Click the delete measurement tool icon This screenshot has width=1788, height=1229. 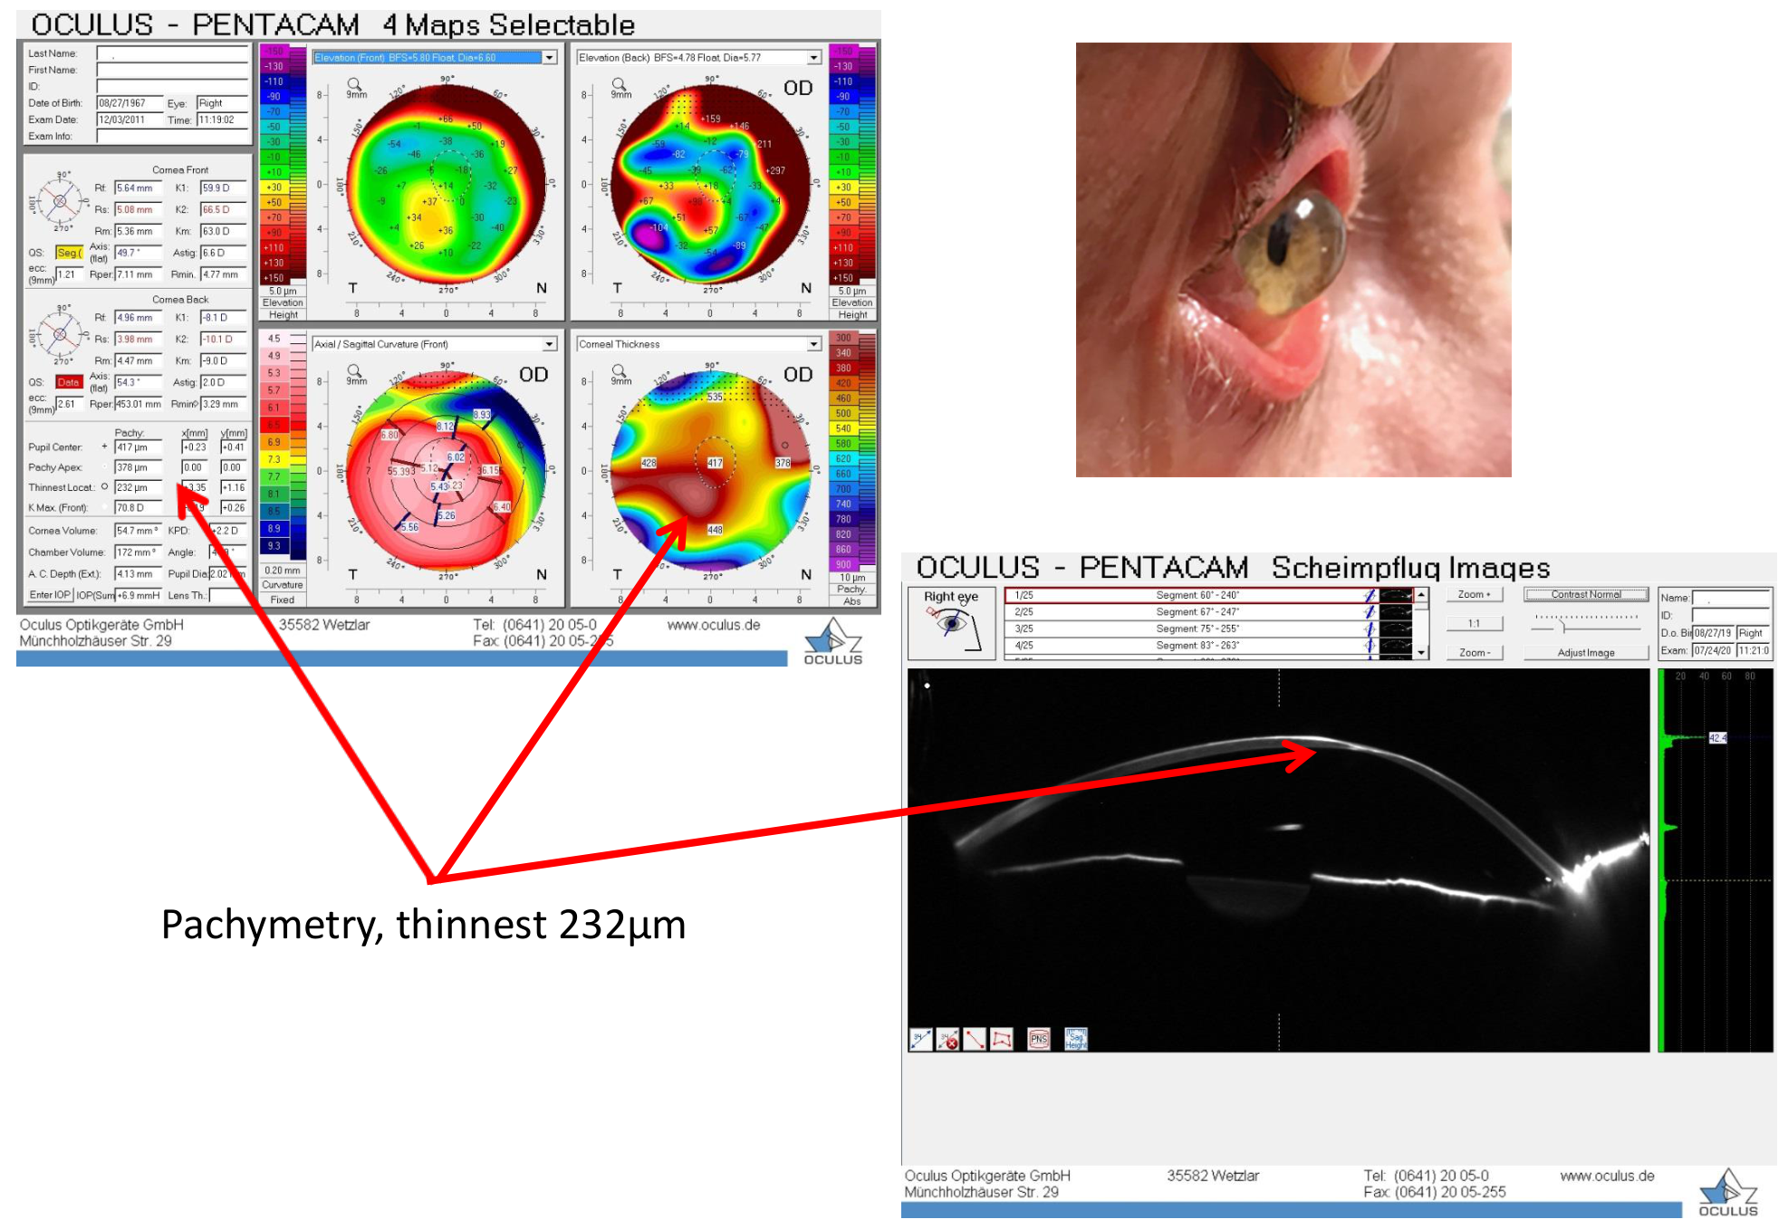(947, 1039)
